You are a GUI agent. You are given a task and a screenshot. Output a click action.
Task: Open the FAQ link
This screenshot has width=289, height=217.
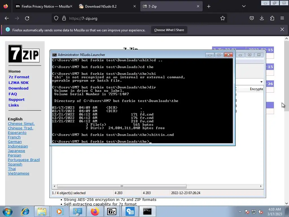pos(13,94)
